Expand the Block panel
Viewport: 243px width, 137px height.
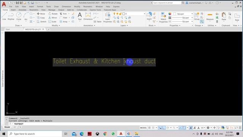point(152,25)
